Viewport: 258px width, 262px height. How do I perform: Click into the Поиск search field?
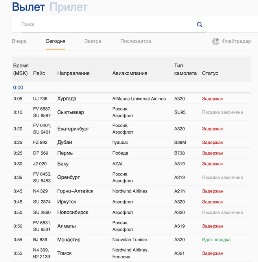tap(106, 24)
